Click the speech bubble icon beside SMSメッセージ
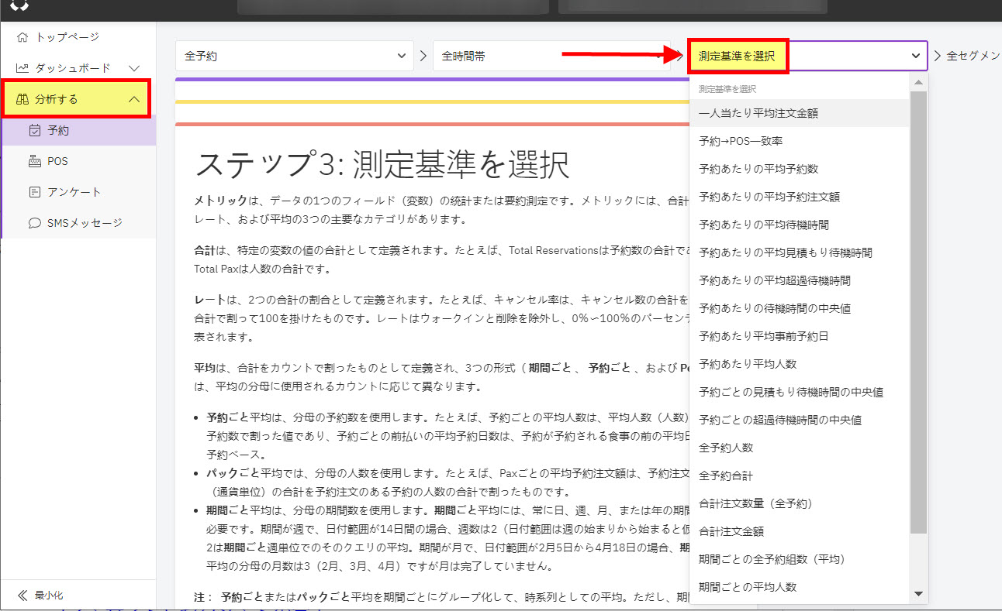The width and height of the screenshot is (1002, 611). pyautogui.click(x=34, y=223)
